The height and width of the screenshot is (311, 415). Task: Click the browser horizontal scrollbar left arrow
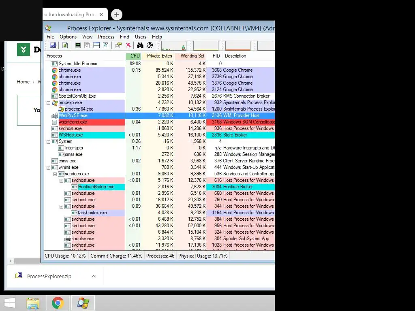coord(10,261)
